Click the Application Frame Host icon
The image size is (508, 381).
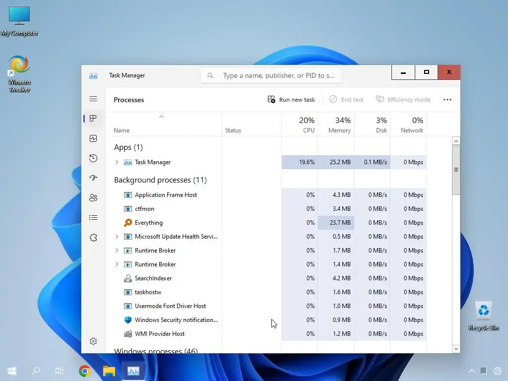tap(128, 194)
